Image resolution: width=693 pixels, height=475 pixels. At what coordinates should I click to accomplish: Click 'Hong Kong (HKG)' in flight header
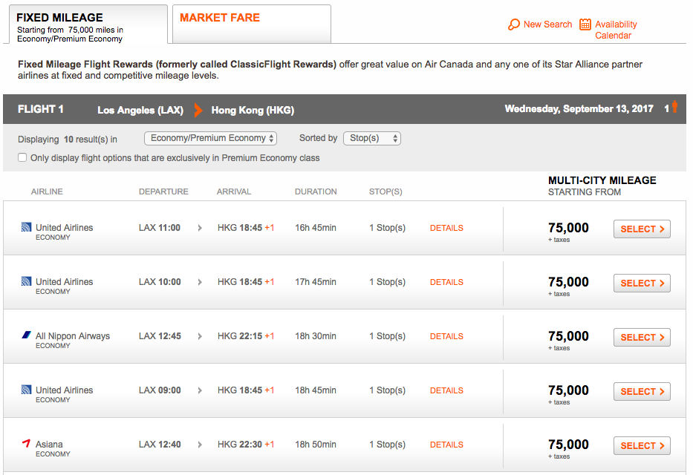[253, 110]
